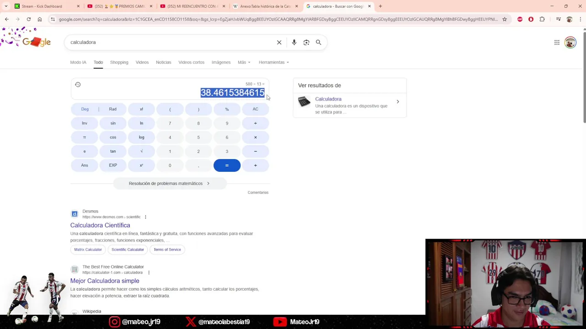Open Chrome profile avatar in toolbar
This screenshot has height=329, width=586.
[x=569, y=19]
